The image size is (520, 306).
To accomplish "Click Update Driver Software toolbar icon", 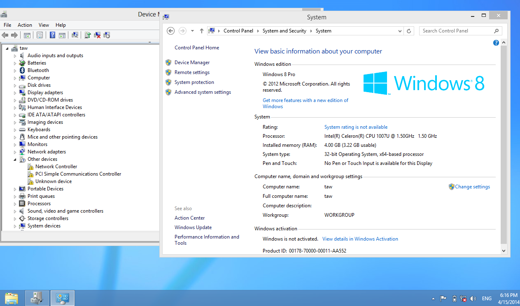I will pyautogui.click(x=88, y=35).
